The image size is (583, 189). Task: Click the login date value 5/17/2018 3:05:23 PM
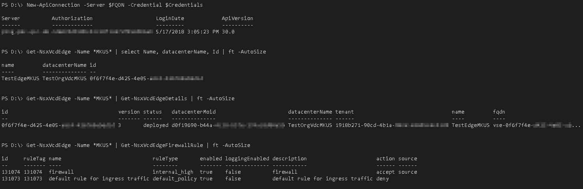click(x=187, y=32)
